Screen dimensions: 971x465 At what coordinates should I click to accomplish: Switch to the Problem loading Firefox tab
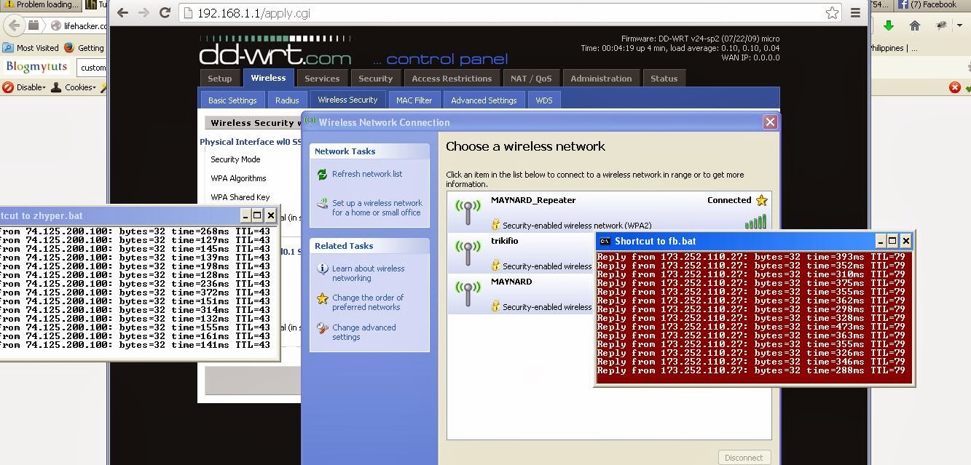click(x=41, y=4)
